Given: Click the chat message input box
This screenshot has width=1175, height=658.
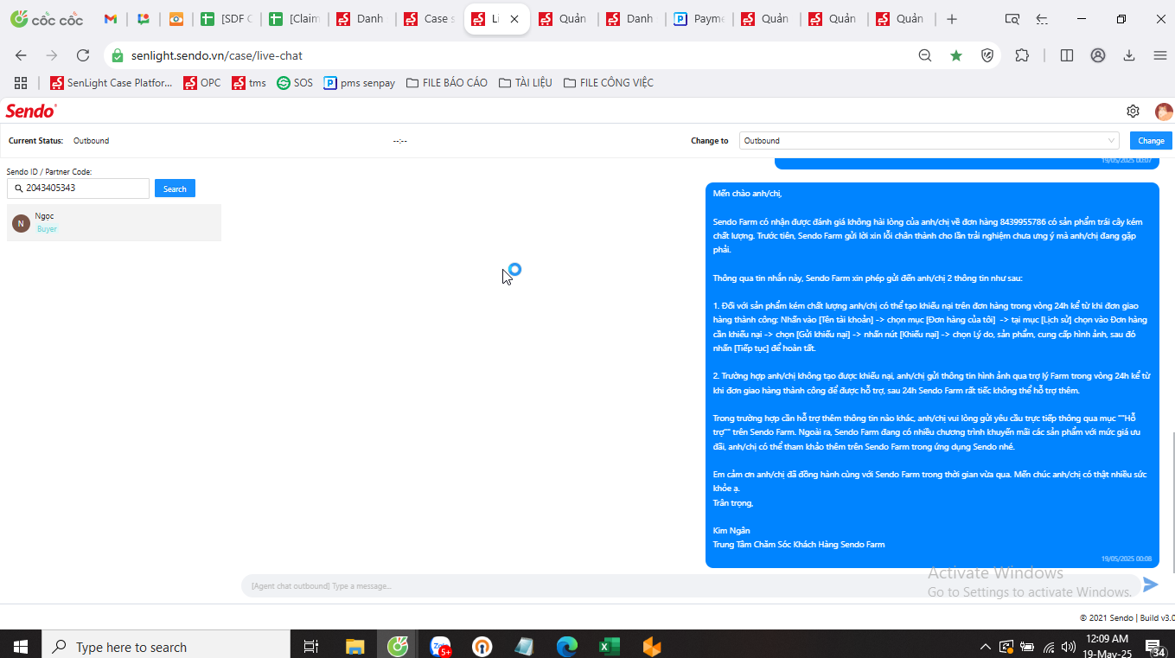Looking at the screenshot, I should click(690, 585).
